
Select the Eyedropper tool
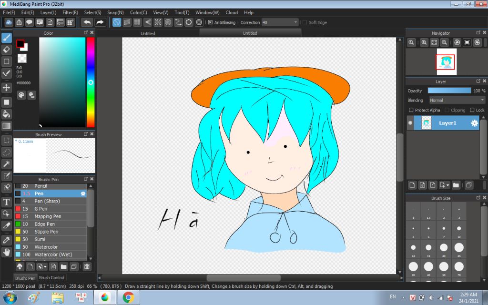7,240
